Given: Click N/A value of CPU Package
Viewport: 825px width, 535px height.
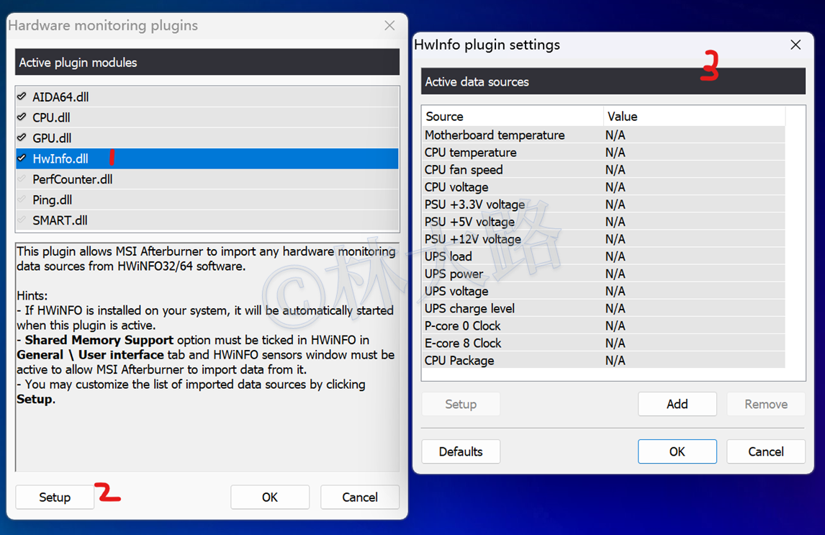Looking at the screenshot, I should [x=615, y=361].
